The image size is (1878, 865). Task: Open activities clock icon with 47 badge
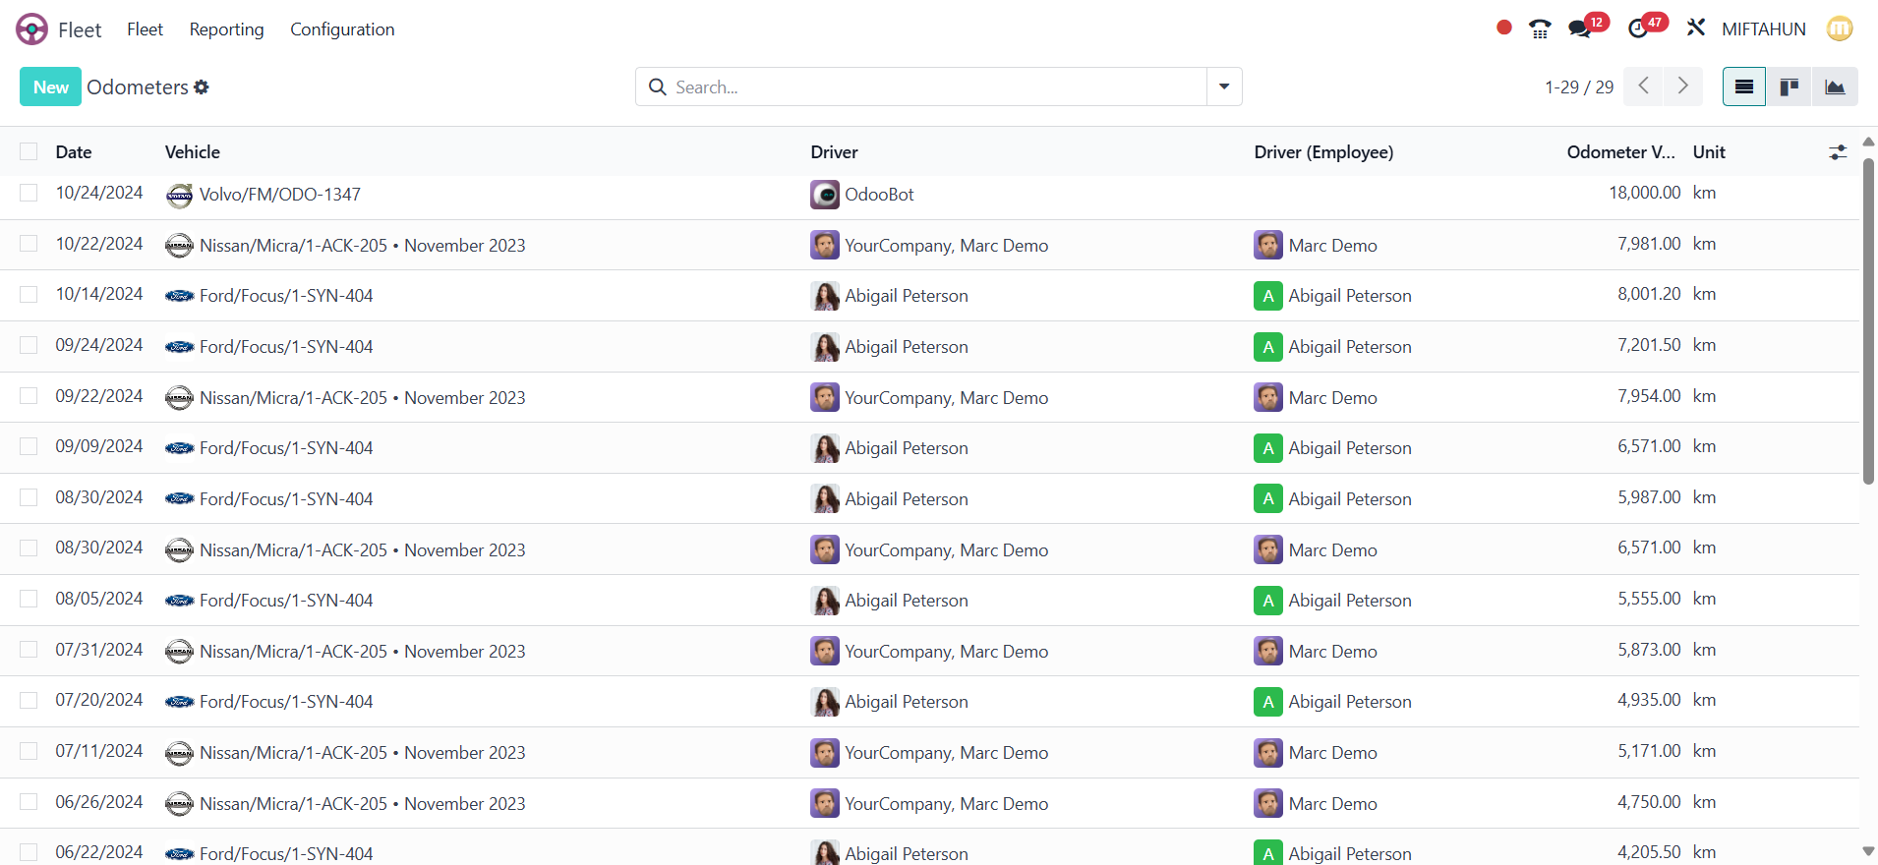1639,29
